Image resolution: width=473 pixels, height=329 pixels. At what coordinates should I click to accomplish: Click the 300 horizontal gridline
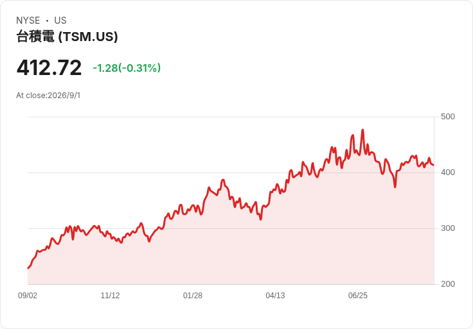(231, 228)
